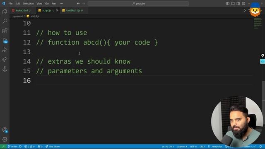Click the blue square icon on right edge
Screen dimensions: 265x149
pos(263,61)
